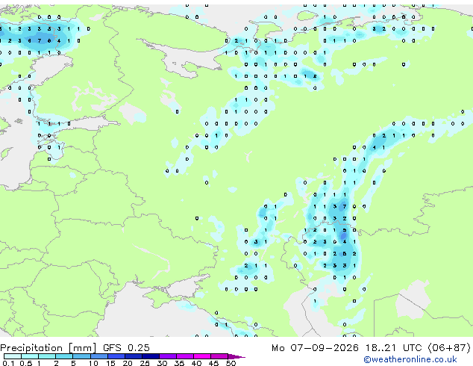Select the 'GFS 0.25' model label
The height and width of the screenshot is (366, 473).
(126, 347)
